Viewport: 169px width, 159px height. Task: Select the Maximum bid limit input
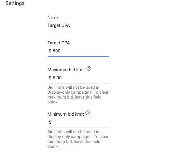pyautogui.click(x=78, y=78)
